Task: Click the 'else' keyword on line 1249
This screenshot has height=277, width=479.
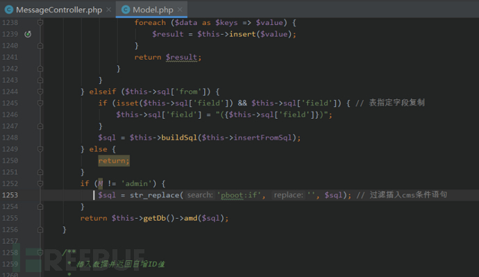Action: pyautogui.click(x=98, y=149)
